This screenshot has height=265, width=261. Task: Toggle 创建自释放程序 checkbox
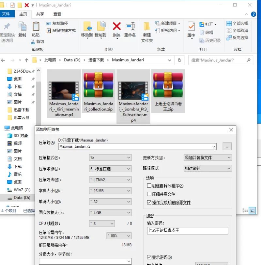coord(149,186)
